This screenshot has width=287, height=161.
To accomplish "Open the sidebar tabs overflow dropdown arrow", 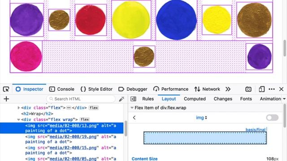I will pyautogui.click(x=284, y=99).
